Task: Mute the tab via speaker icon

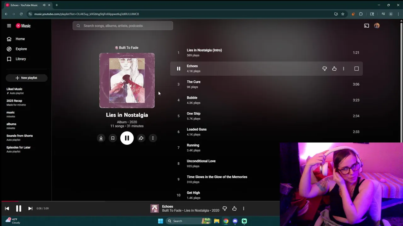Action: click(x=44, y=5)
